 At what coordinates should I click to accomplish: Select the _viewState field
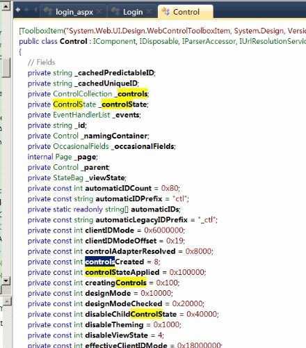(x=106, y=177)
